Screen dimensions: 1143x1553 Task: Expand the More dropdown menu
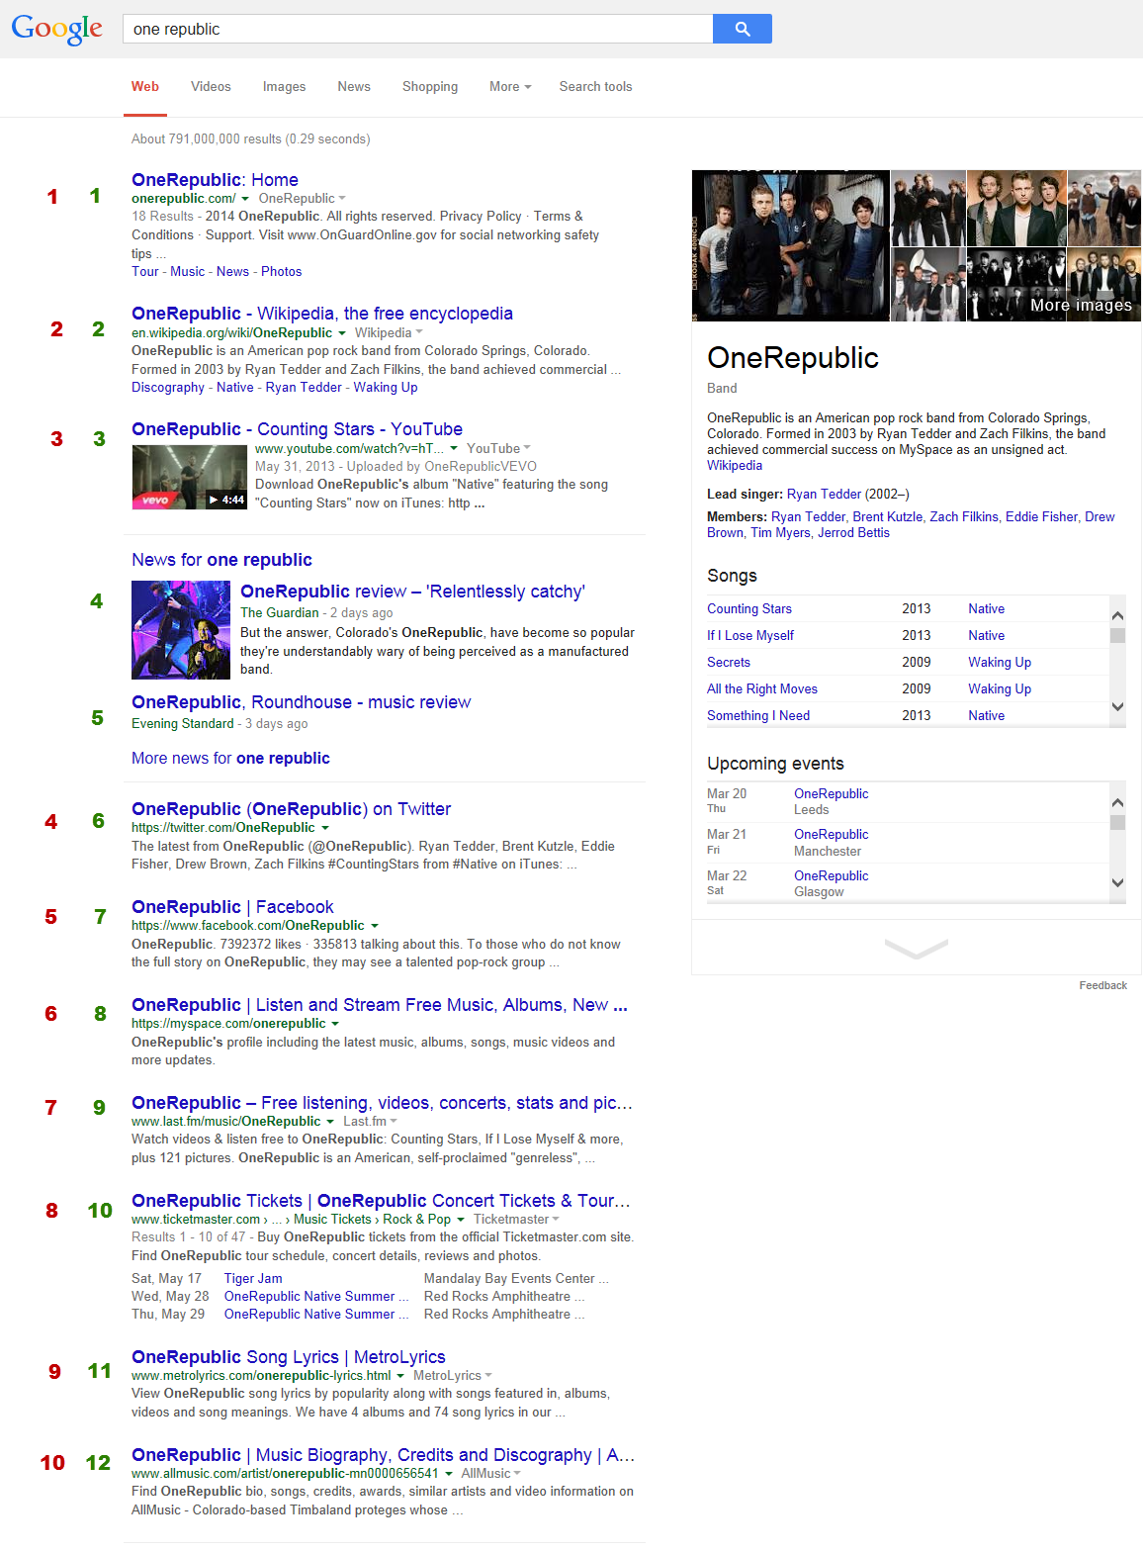click(510, 87)
